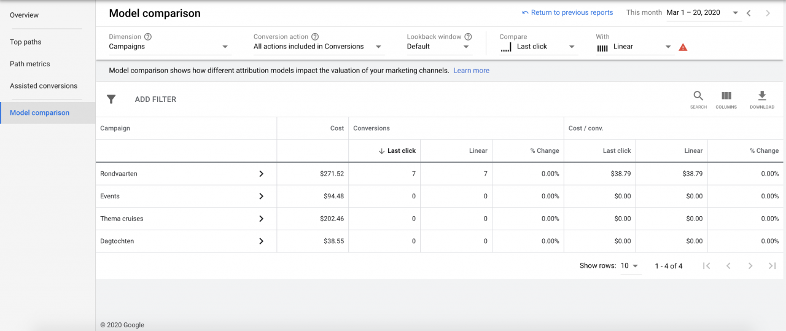Go to previous date range arrow
The image size is (786, 331).
[x=749, y=13]
